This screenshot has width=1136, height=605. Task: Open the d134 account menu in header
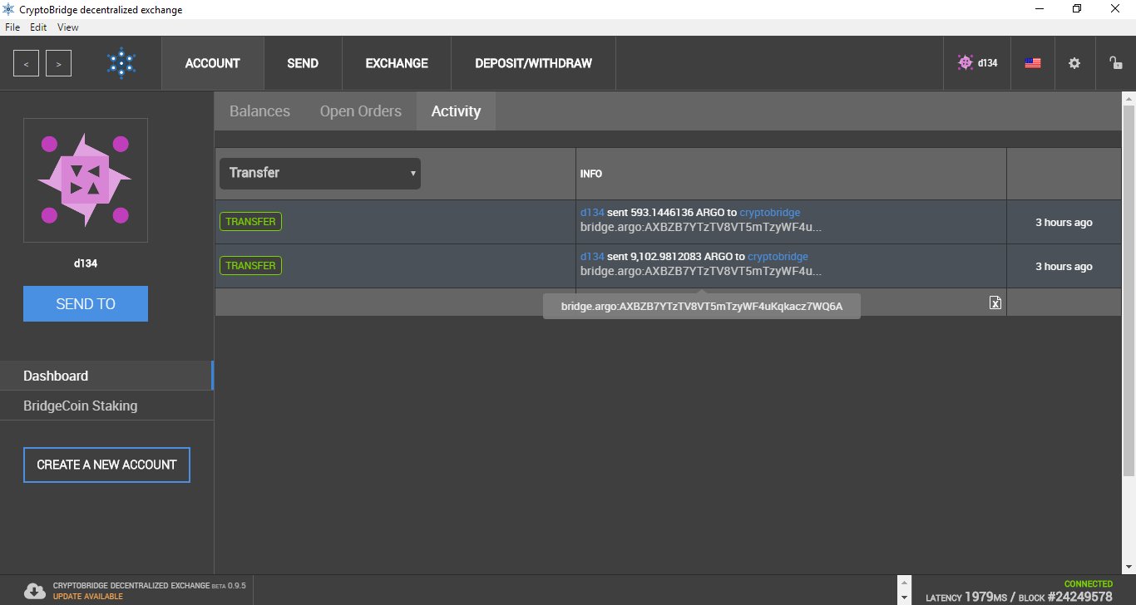[x=977, y=63]
